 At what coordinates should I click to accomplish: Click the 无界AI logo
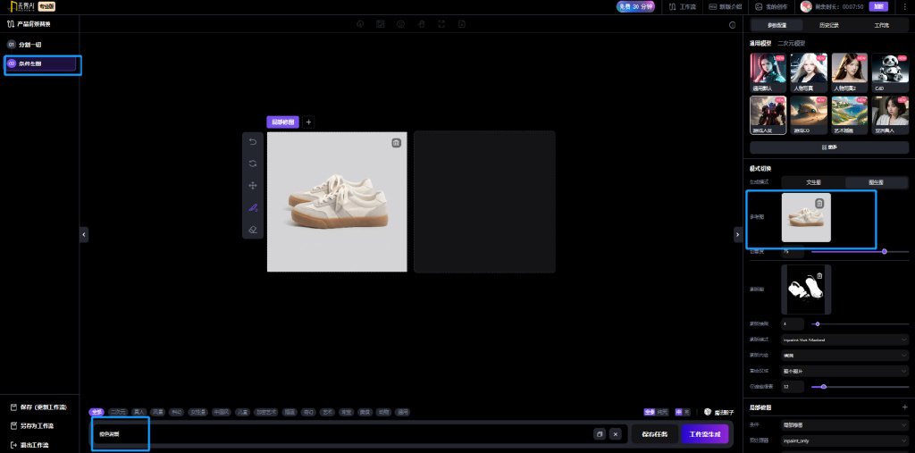click(21, 7)
